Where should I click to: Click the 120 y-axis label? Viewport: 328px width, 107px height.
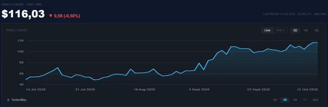21,41
